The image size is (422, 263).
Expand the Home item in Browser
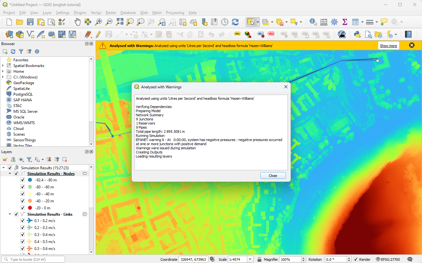pos(3,71)
